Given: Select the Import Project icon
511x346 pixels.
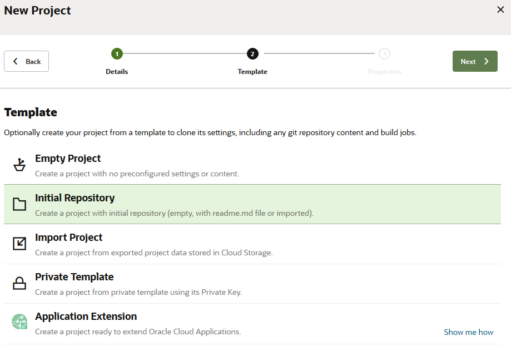Looking at the screenshot, I should point(19,243).
